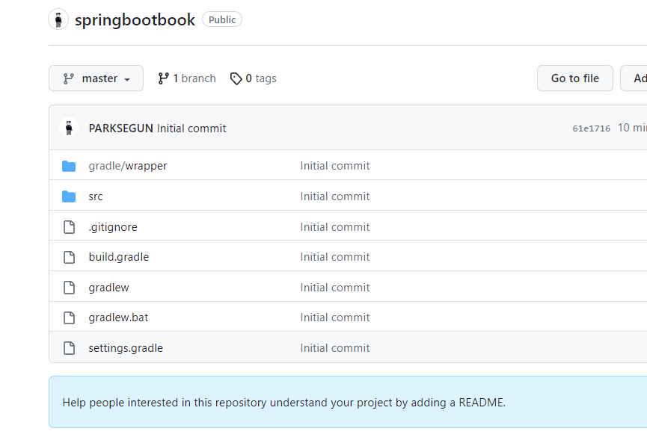
Task: Click the branch icon beside 1 branch
Action: click(x=163, y=78)
